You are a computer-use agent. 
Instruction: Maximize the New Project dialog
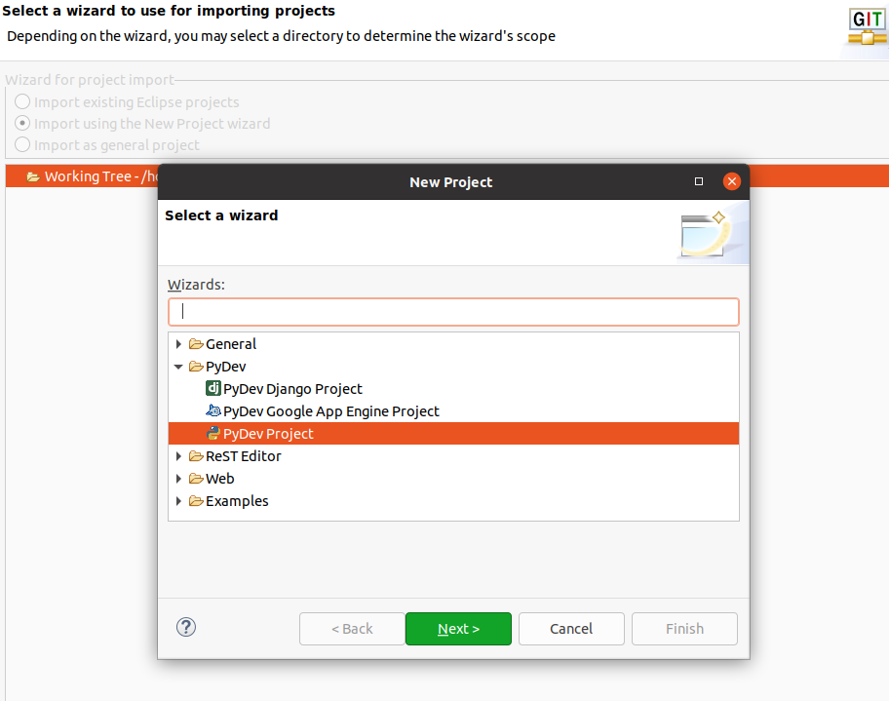pos(699,182)
